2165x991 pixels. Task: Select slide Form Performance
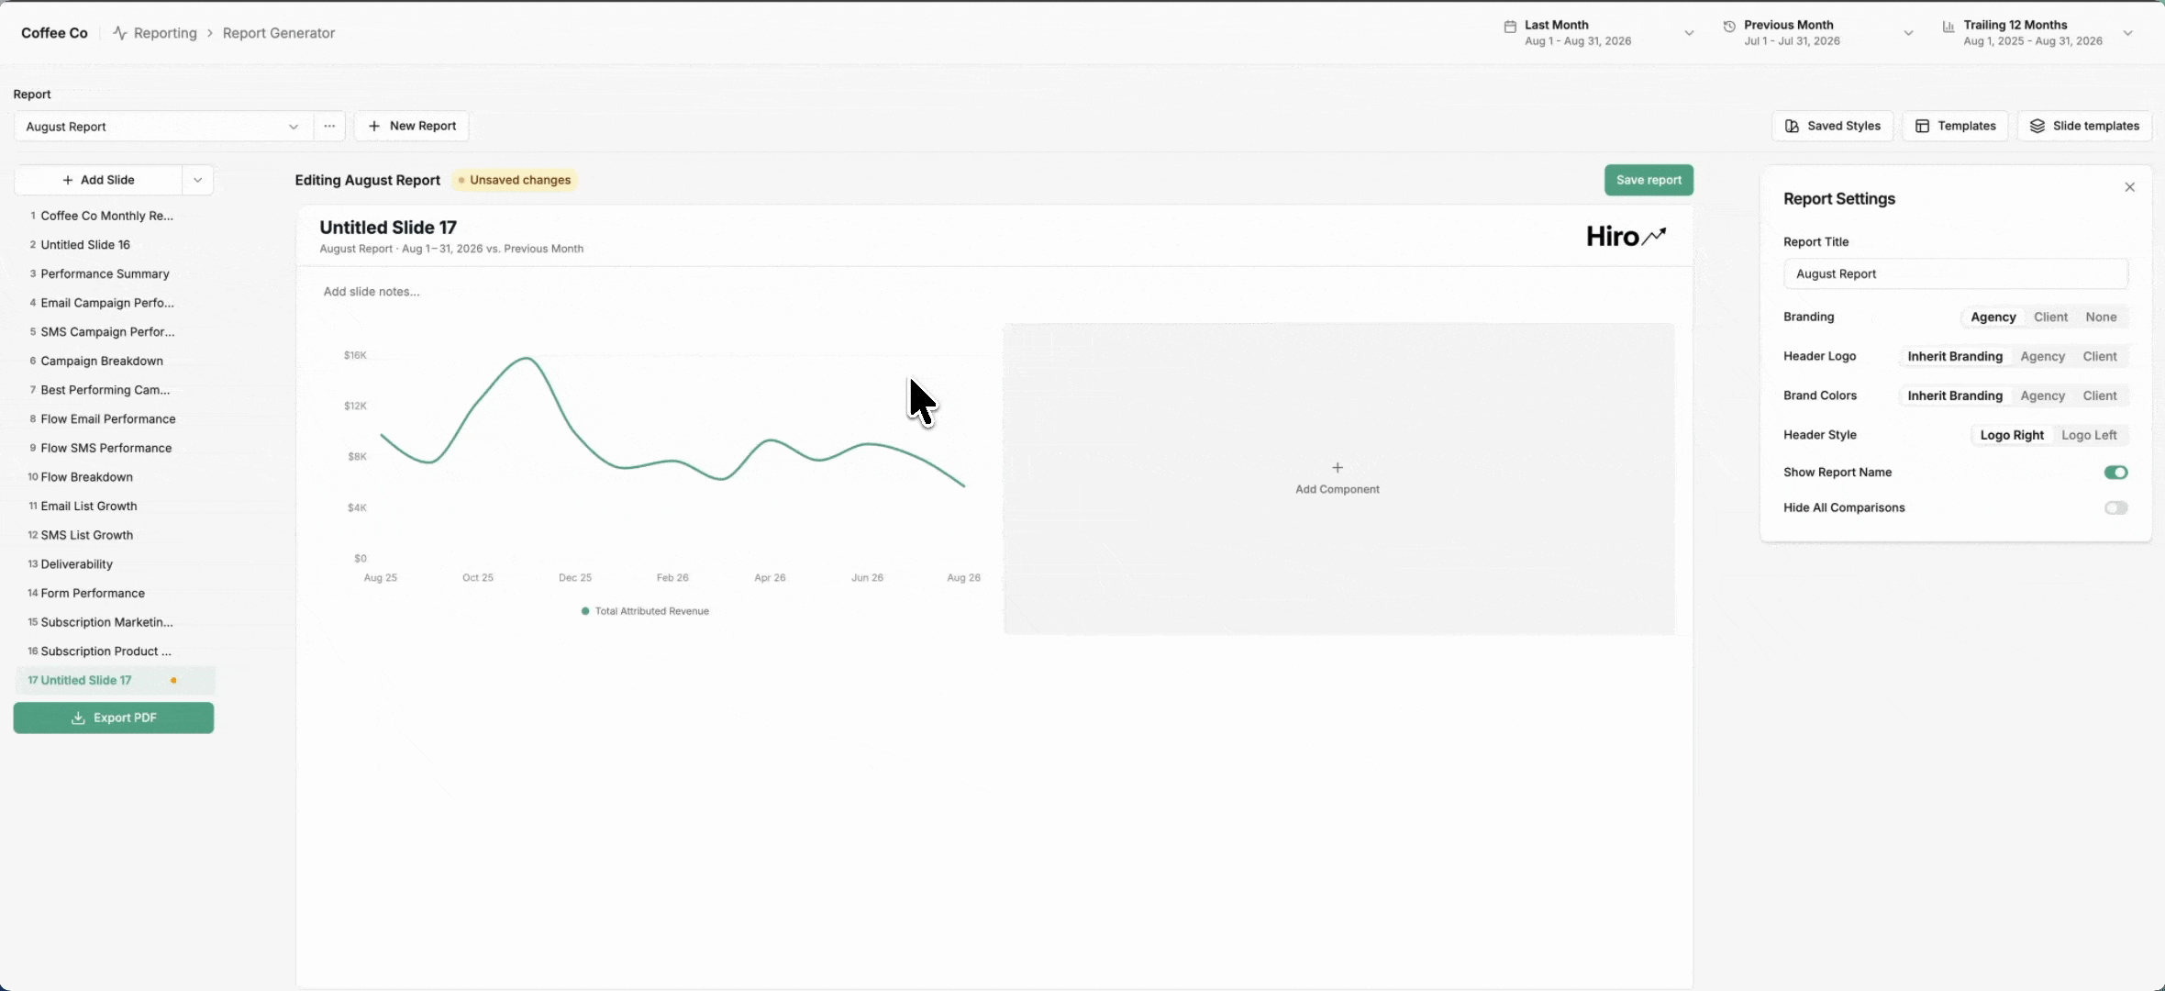115,593
